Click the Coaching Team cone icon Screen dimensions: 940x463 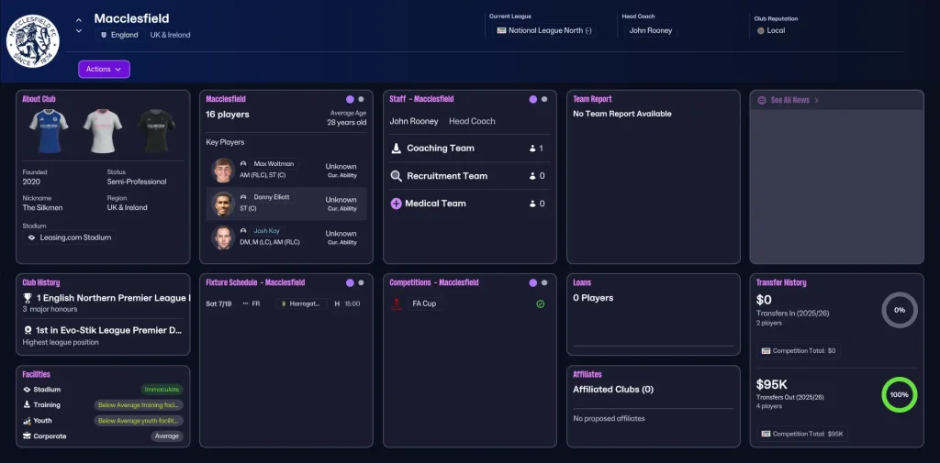pyautogui.click(x=397, y=149)
